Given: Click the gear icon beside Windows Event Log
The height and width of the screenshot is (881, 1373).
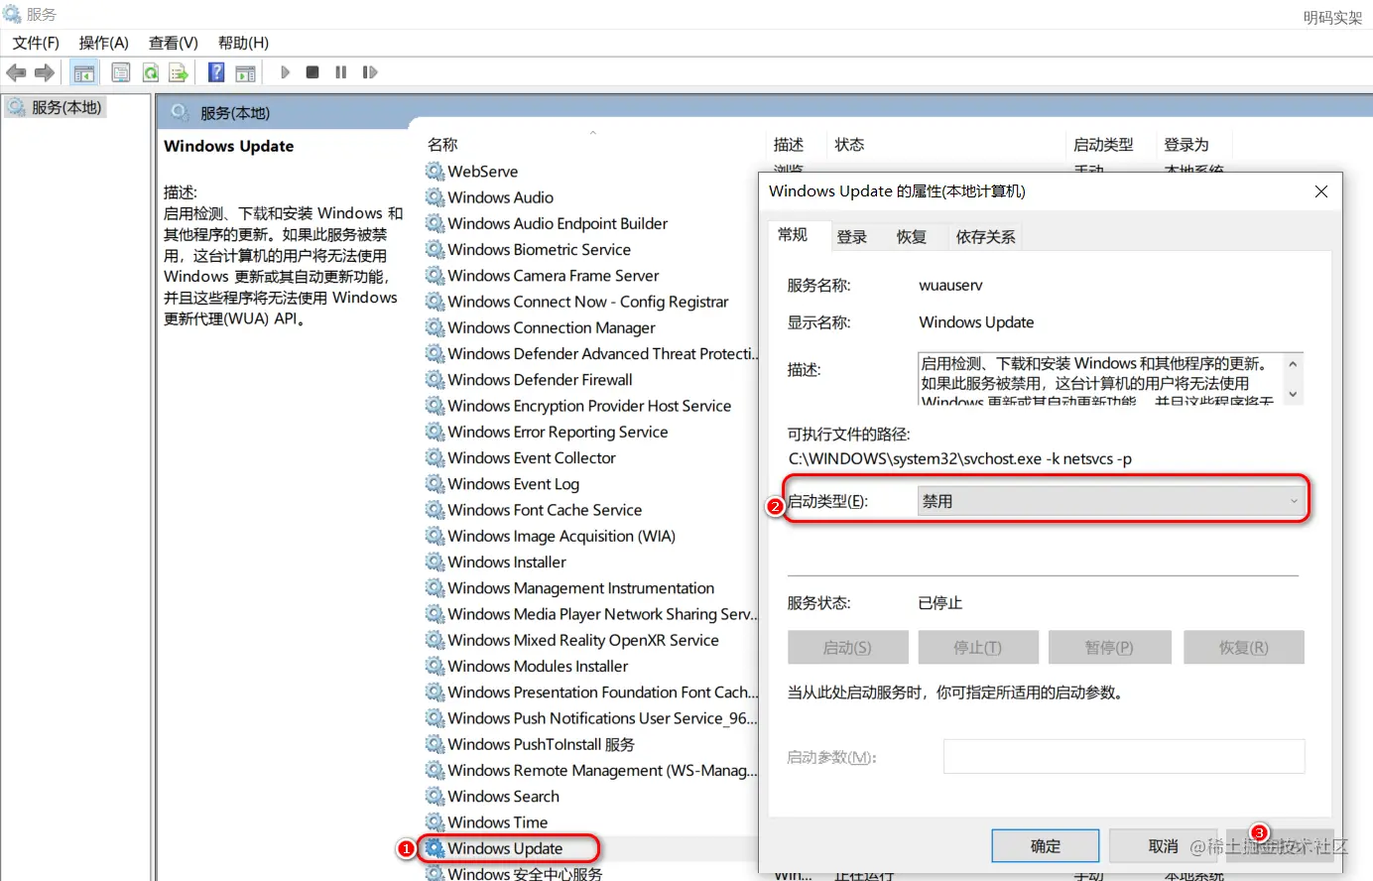Looking at the screenshot, I should 435,483.
